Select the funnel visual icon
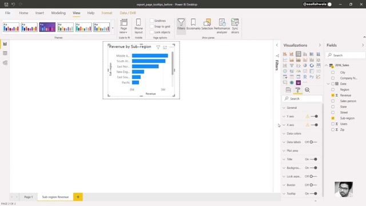366x206 pixels. 292,65
